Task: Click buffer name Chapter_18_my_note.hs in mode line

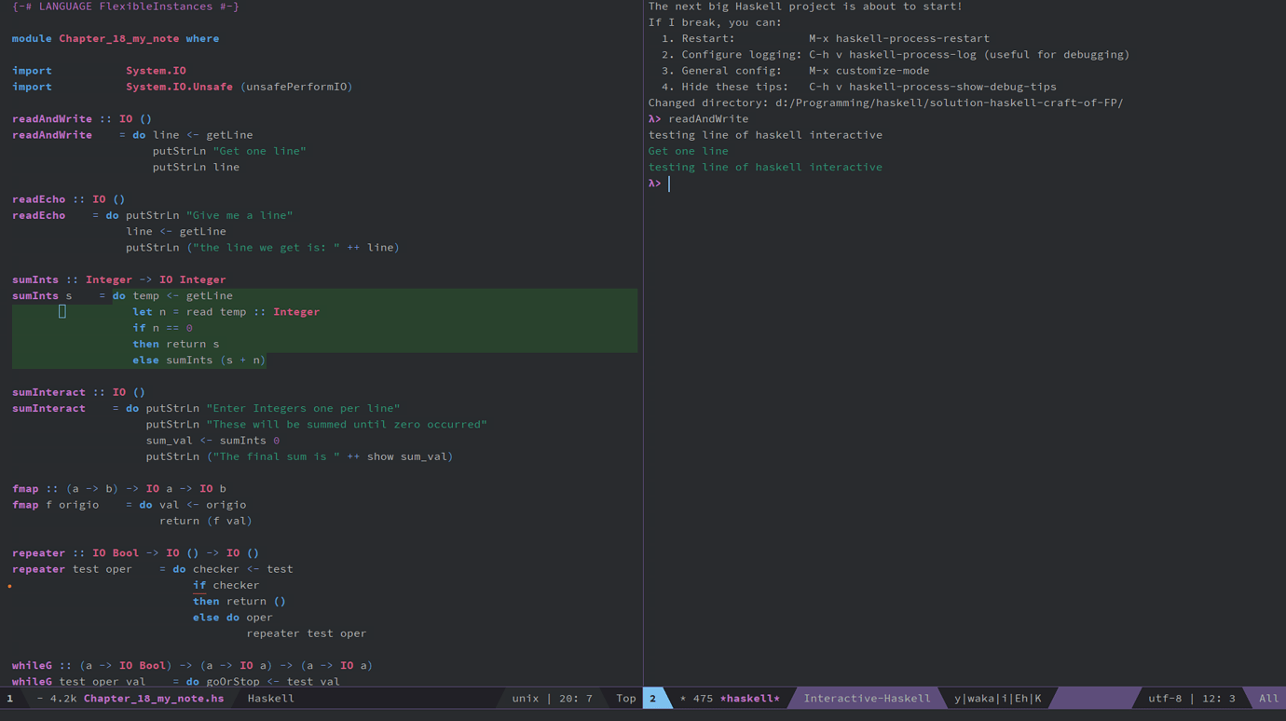Action: tap(154, 698)
